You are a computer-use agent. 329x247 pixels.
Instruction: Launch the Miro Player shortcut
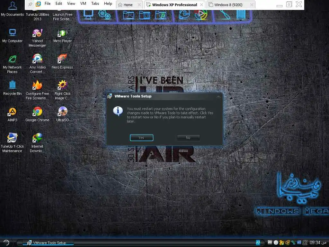pyautogui.click(x=63, y=36)
